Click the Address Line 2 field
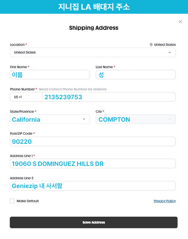 pos(93,186)
